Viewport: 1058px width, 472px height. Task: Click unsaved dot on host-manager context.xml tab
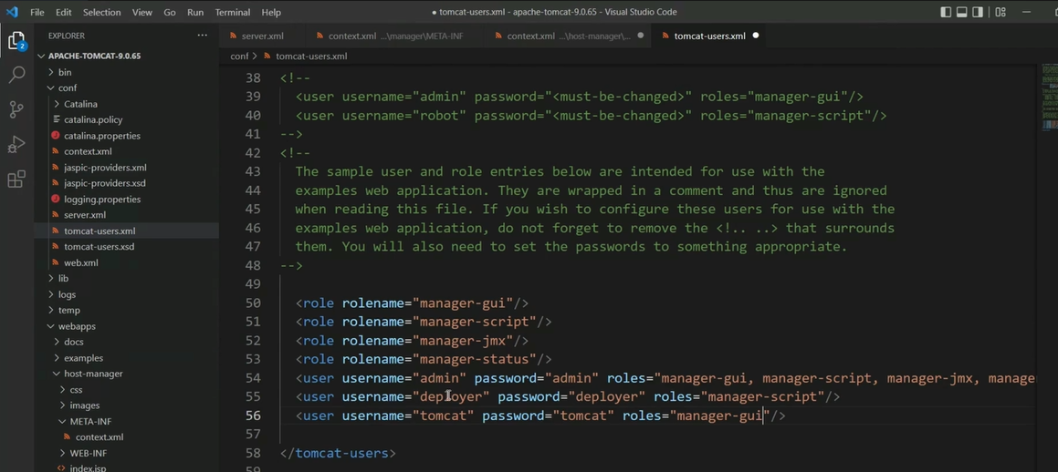coord(640,36)
